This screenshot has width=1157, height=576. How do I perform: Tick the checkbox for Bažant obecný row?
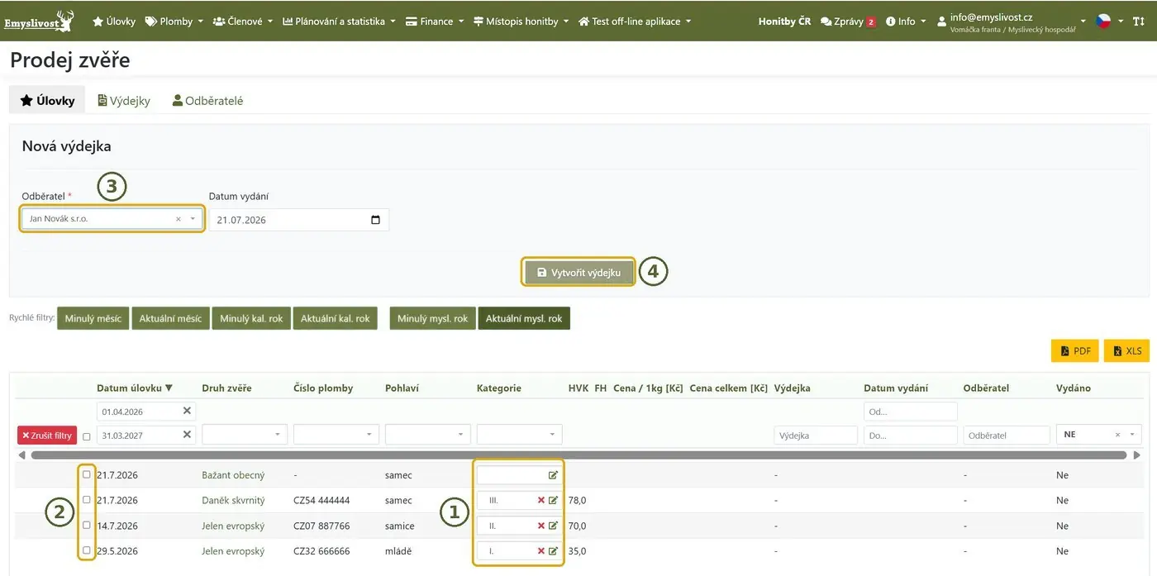point(87,474)
